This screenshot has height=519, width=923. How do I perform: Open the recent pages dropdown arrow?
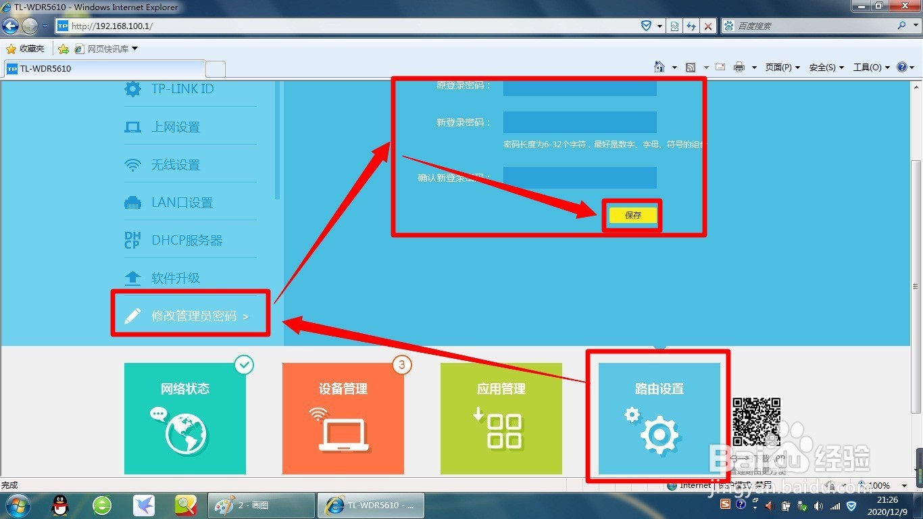[45, 26]
